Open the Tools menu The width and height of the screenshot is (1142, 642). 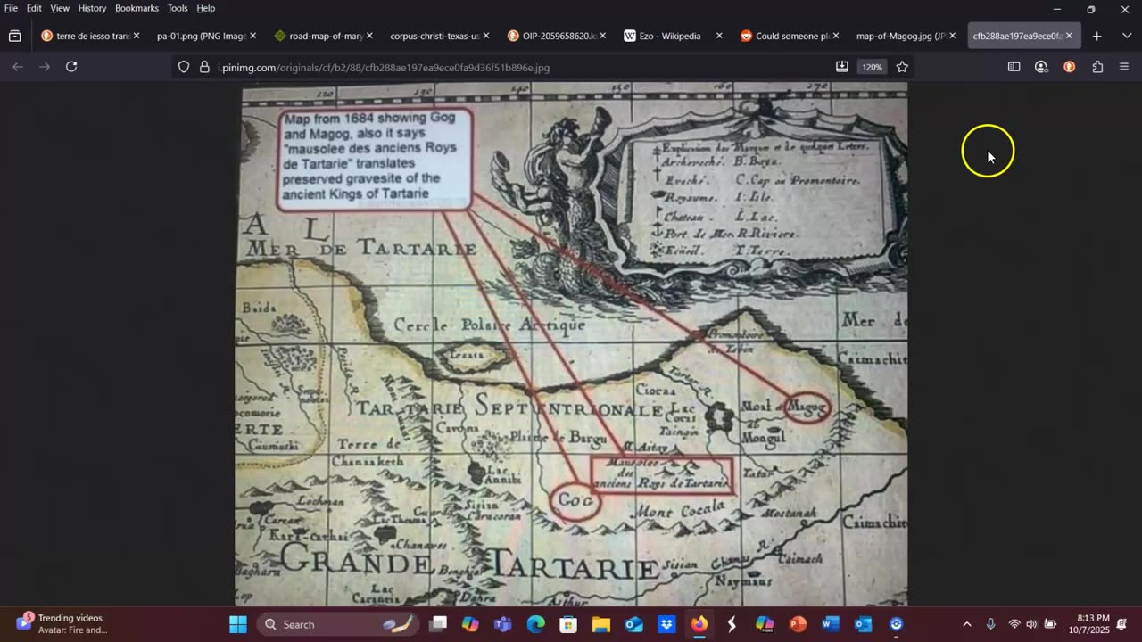178,8
